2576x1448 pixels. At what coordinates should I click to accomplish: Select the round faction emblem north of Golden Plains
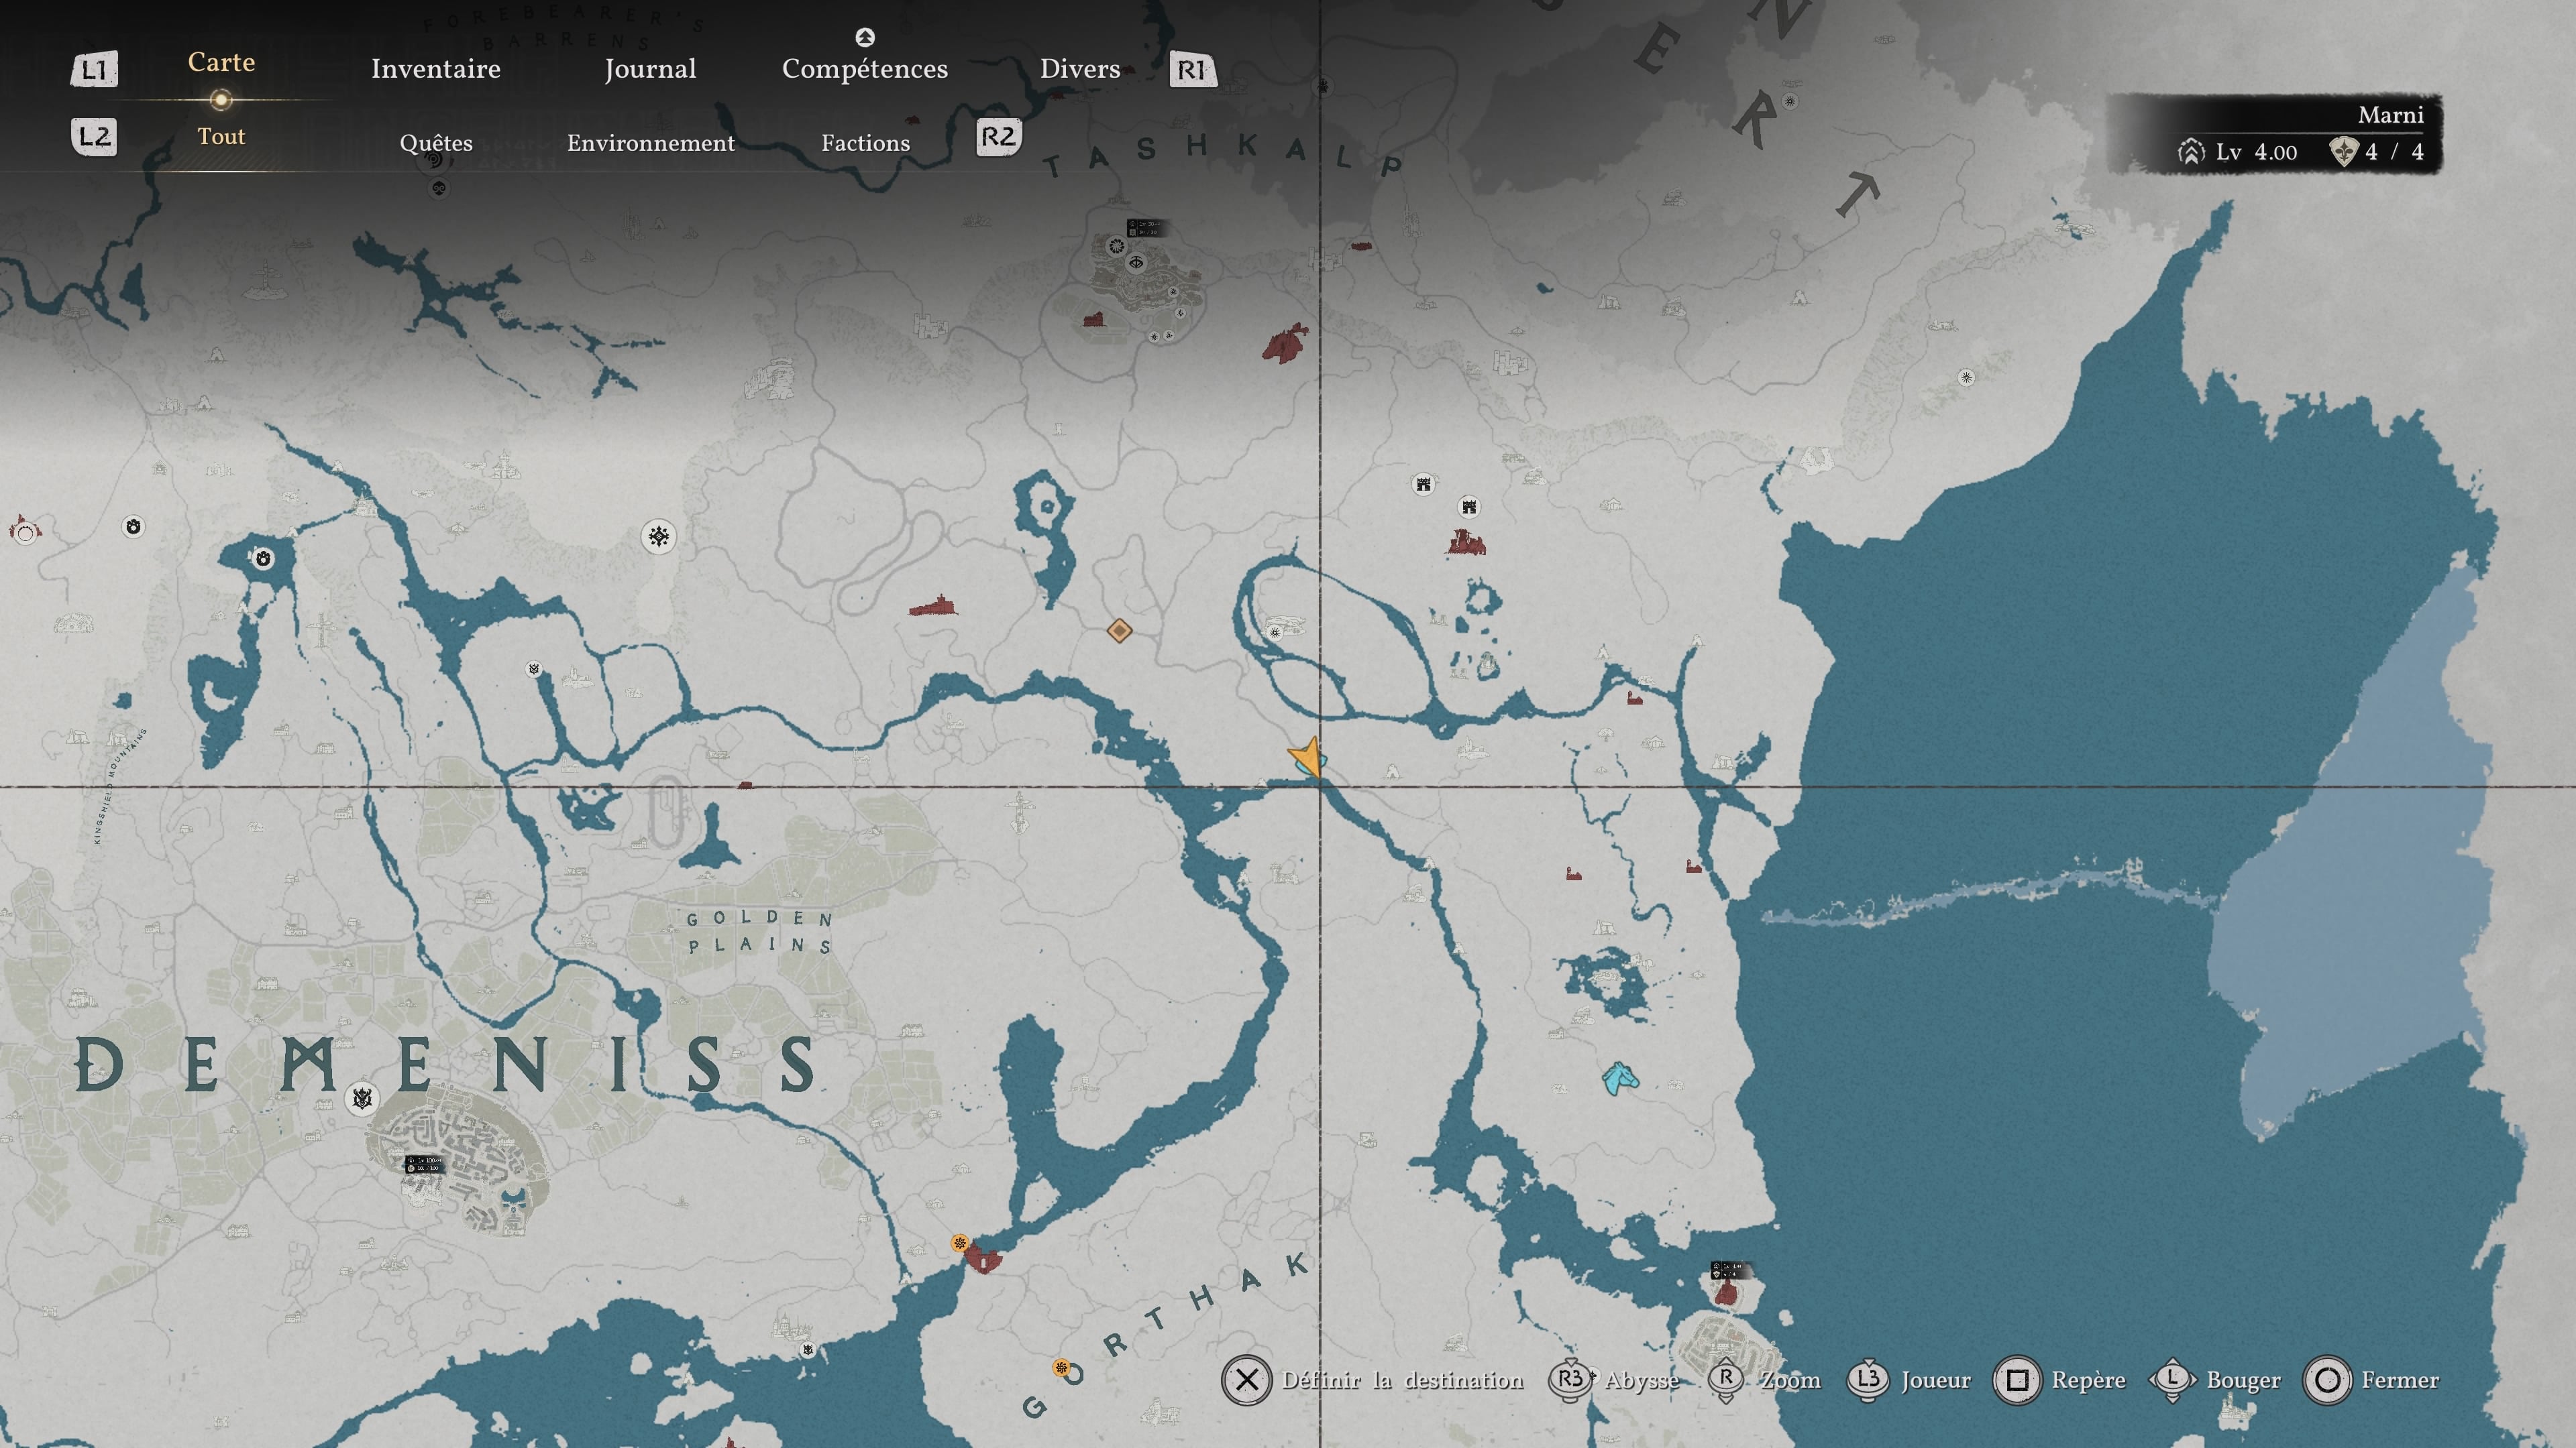click(x=658, y=536)
